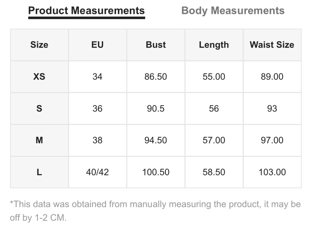Select the L size row label
Viewport: 313px width, 230px height.
[39, 172]
